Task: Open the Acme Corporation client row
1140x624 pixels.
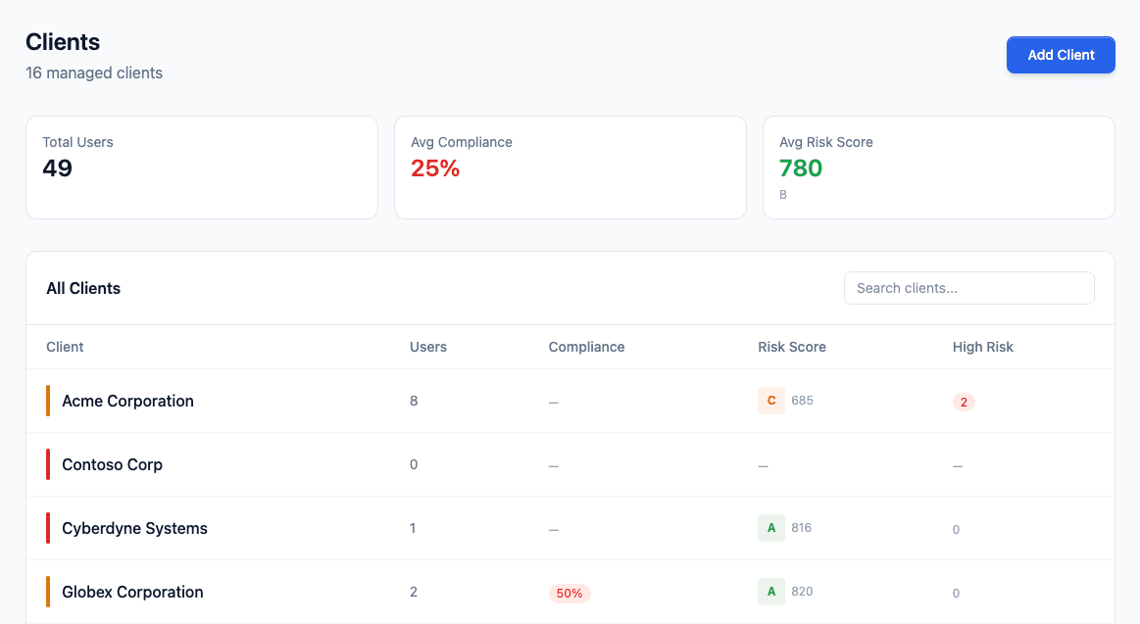Action: [x=570, y=401]
